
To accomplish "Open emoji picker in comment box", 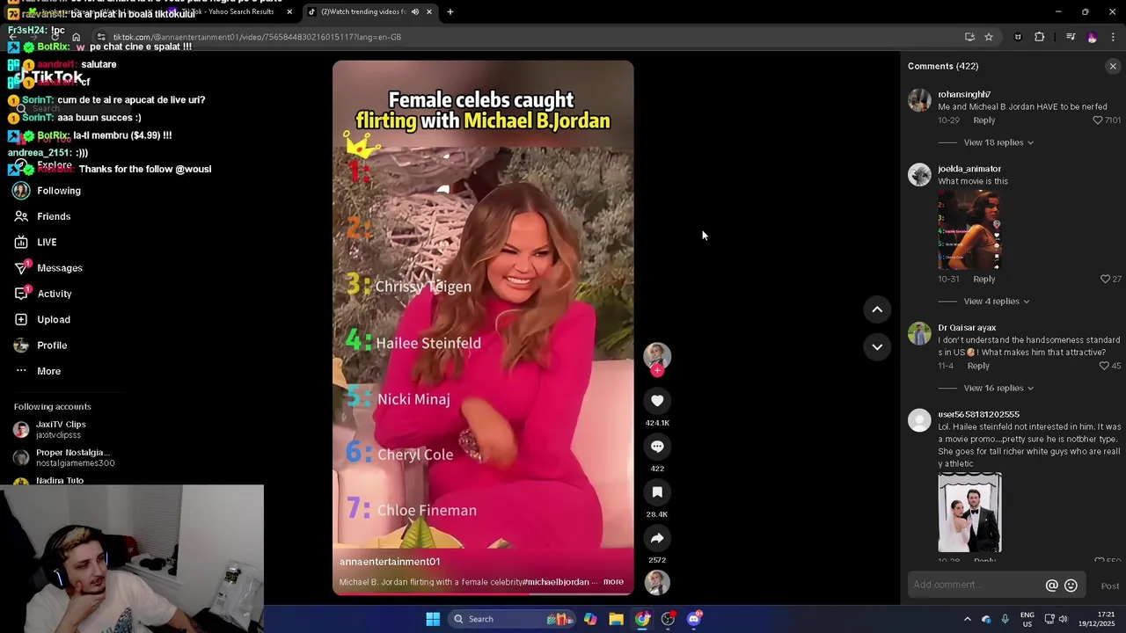I will pos(1071,586).
